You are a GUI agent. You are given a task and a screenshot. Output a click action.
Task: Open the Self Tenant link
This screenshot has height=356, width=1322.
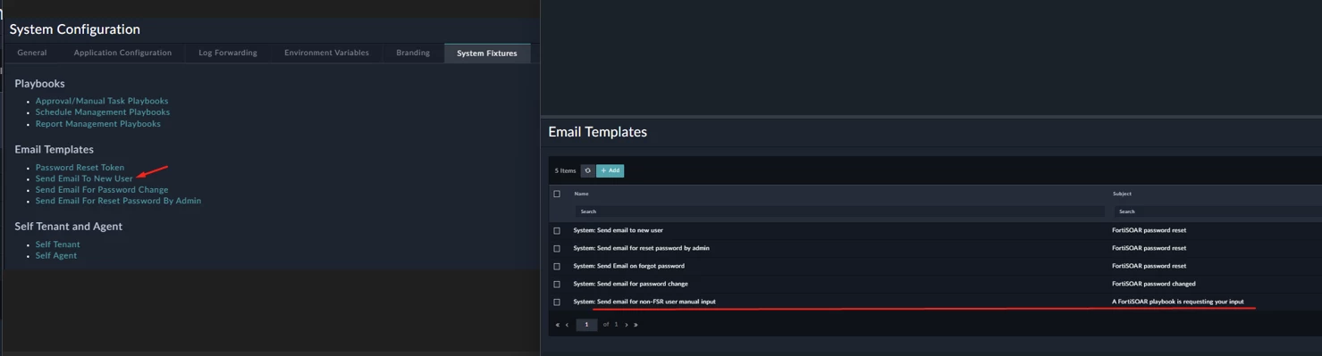[58, 244]
